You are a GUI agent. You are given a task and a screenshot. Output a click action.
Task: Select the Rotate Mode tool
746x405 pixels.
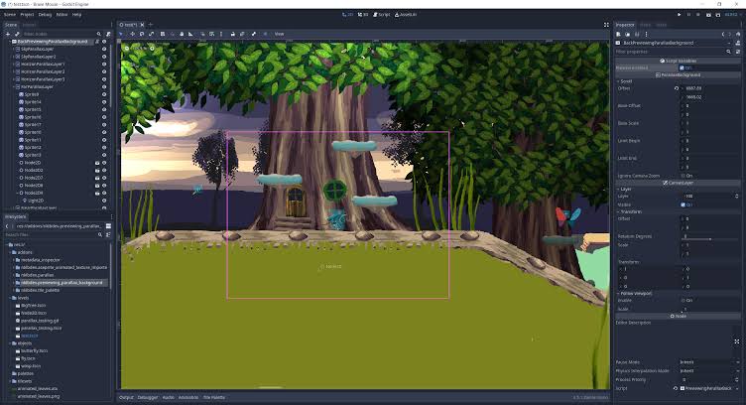coord(142,34)
